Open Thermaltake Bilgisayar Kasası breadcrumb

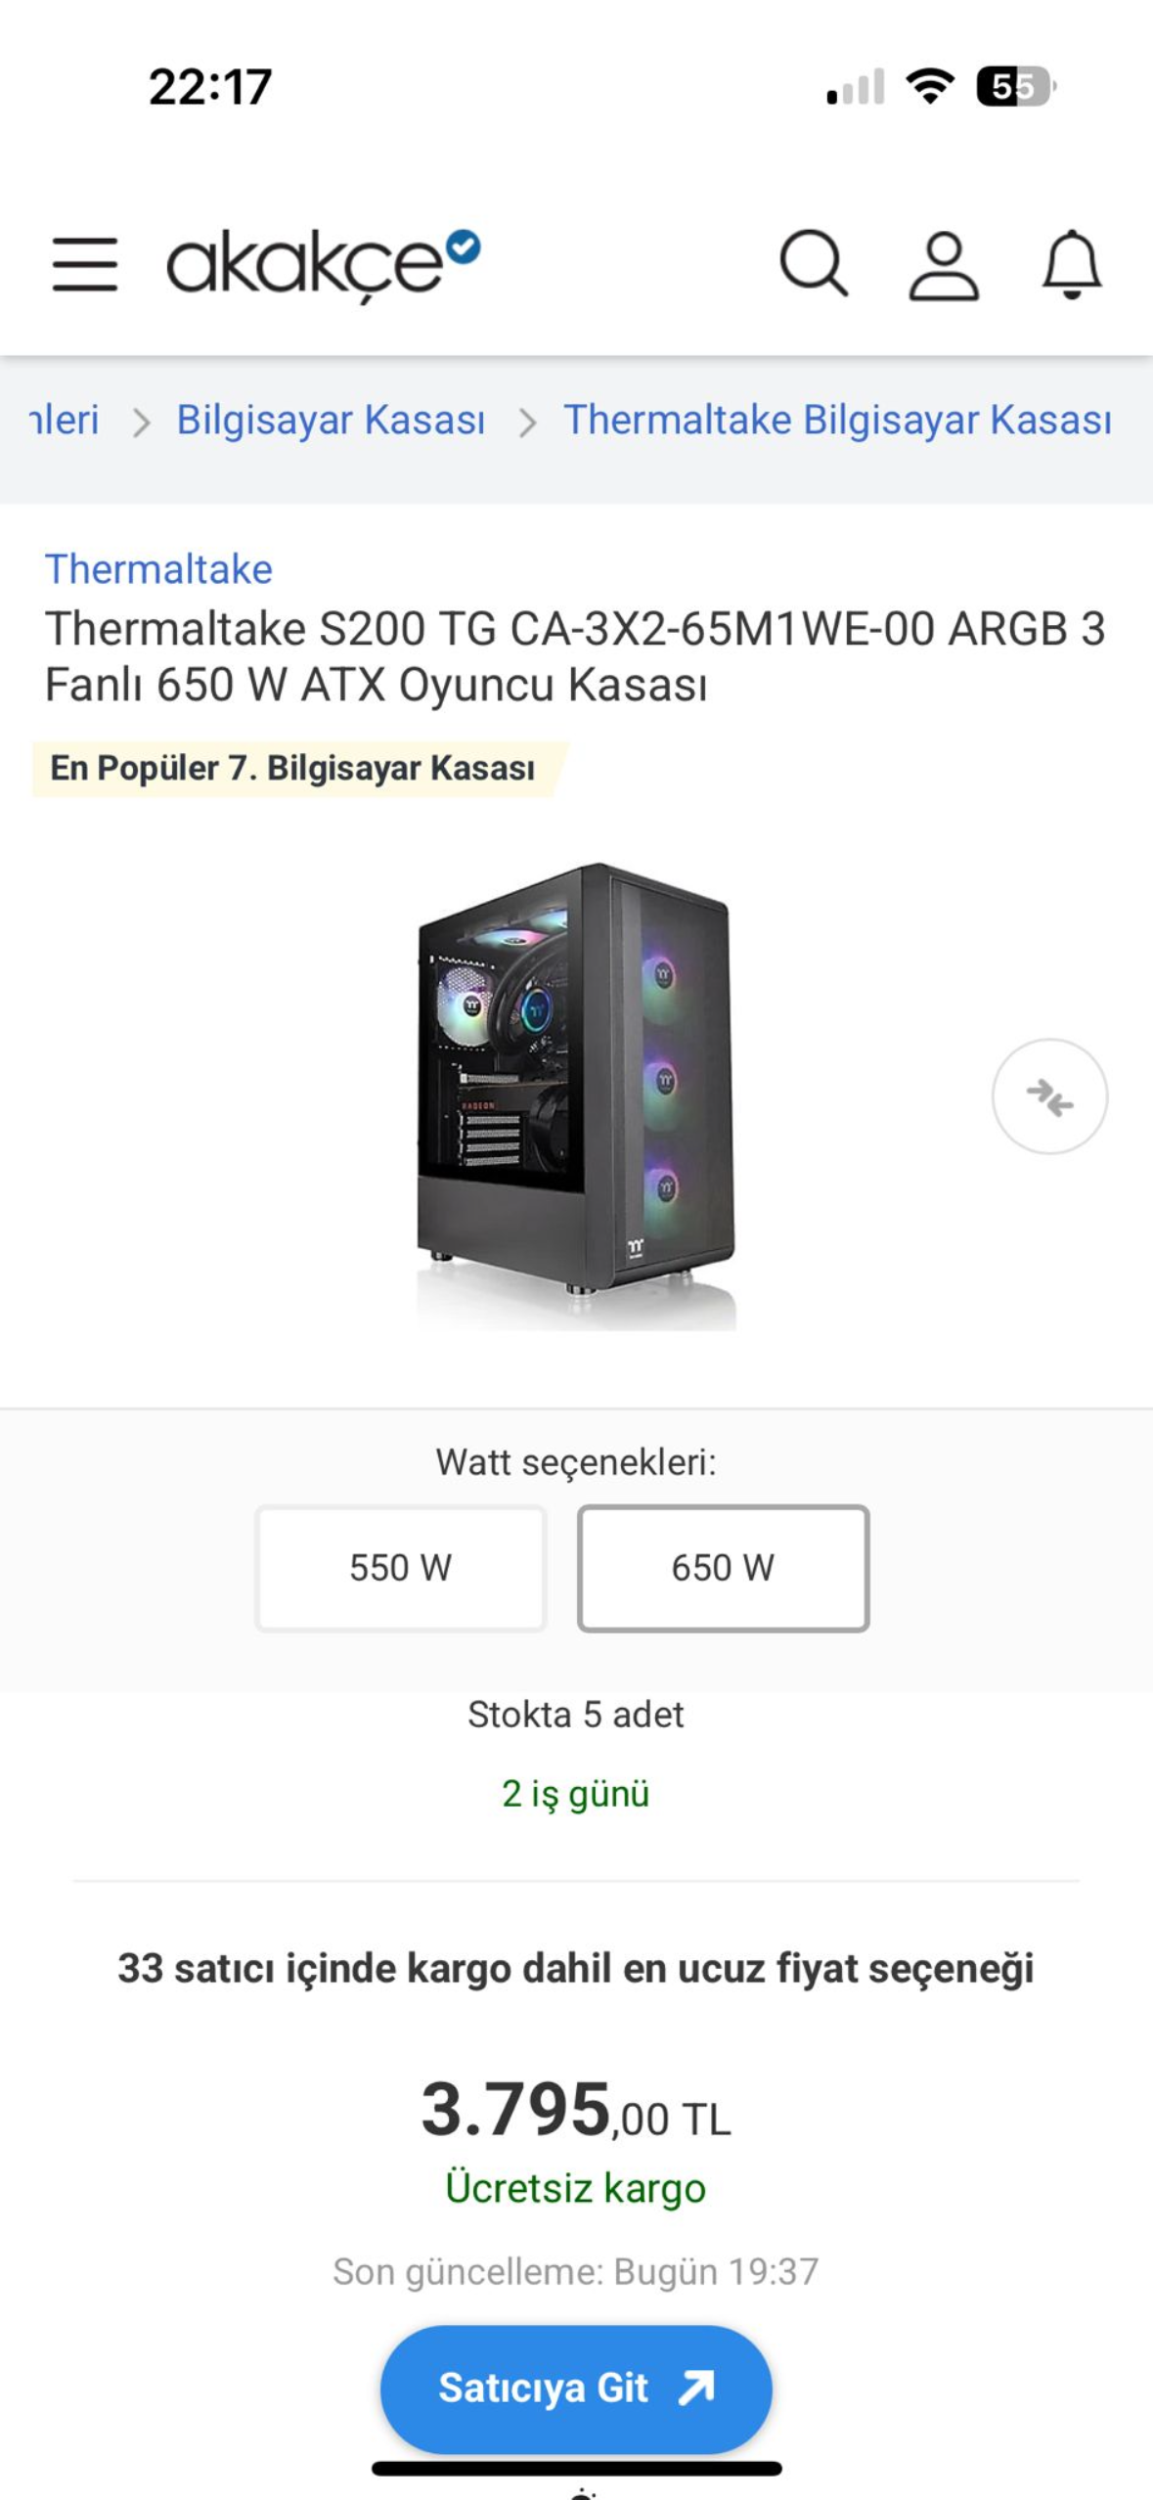pyautogui.click(x=837, y=420)
